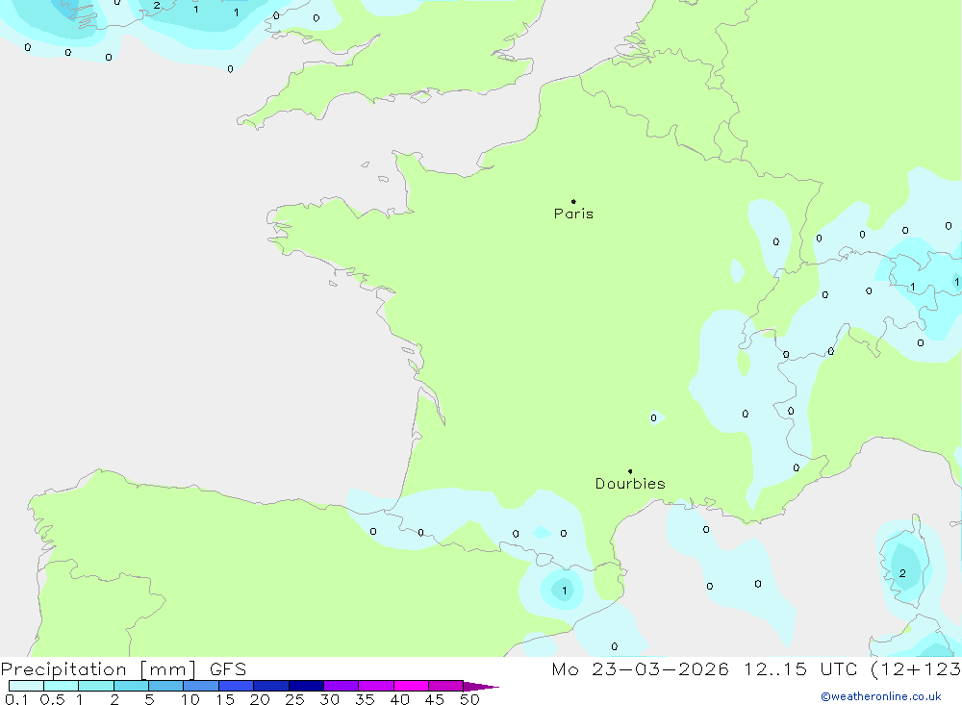
Task: Pick the 40–45 mm magenta legend swatch
Action: 411,686
